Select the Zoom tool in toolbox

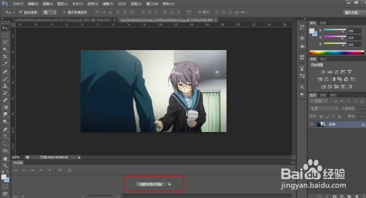(x=5, y=165)
